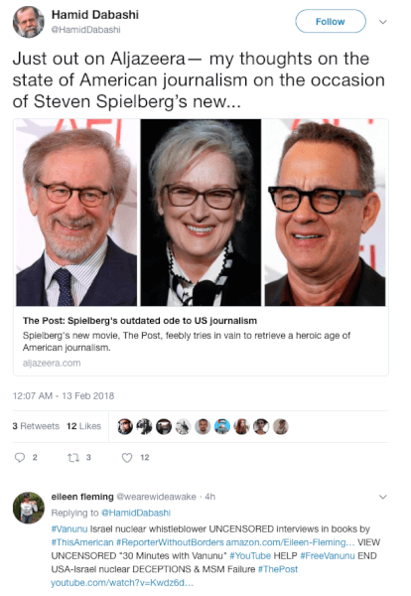Click the retweet arrows icon
Image resolution: width=411 pixels, height=596 pixels.
(x=73, y=457)
